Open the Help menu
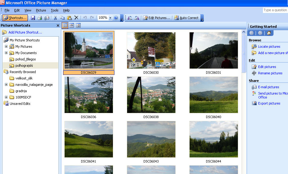Viewport: 288px width, 174px height. click(x=66, y=10)
